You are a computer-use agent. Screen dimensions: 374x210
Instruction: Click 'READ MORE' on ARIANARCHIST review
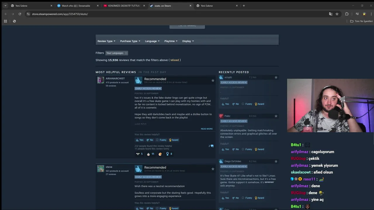(207, 129)
